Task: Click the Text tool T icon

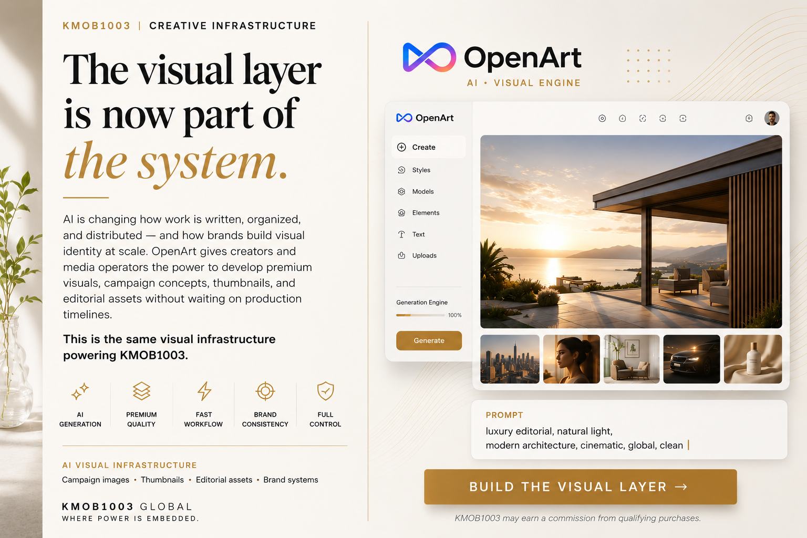Action: (x=401, y=234)
